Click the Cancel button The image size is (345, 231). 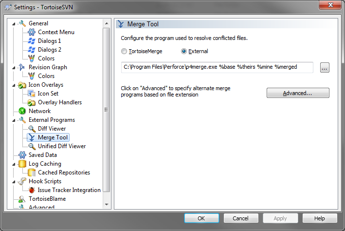pos(241,218)
